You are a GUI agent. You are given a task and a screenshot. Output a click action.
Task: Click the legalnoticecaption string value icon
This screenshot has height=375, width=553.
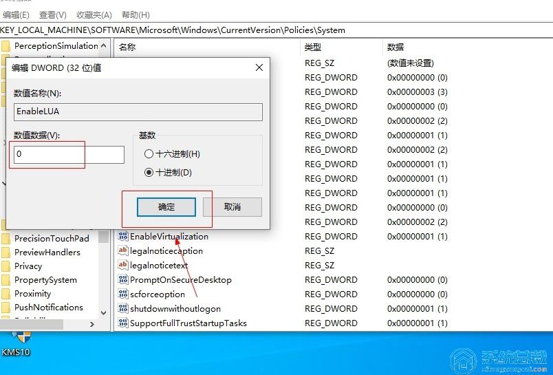pyautogui.click(x=122, y=251)
